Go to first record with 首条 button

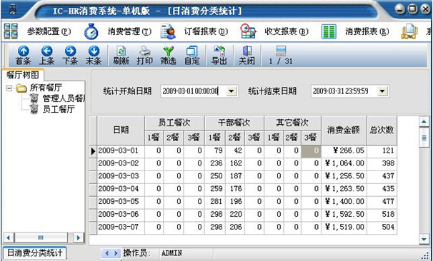pyautogui.click(x=23, y=55)
